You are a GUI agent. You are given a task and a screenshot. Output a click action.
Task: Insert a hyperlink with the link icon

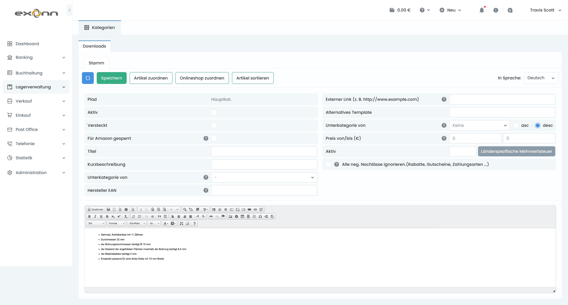[x=211, y=216]
